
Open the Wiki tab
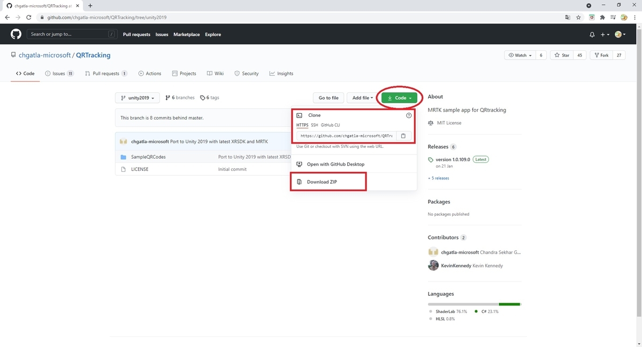pyautogui.click(x=216, y=74)
